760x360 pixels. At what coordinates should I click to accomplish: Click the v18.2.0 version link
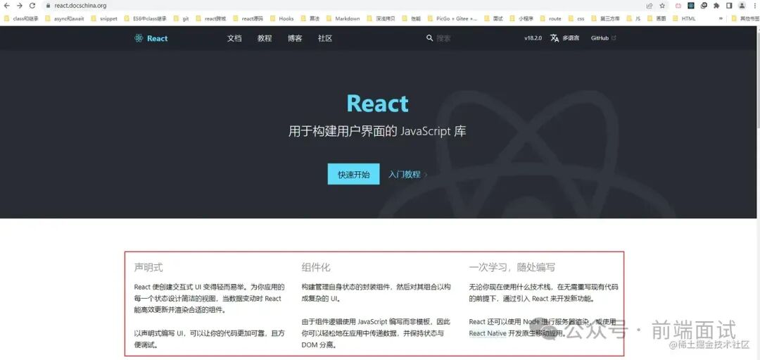click(x=533, y=38)
